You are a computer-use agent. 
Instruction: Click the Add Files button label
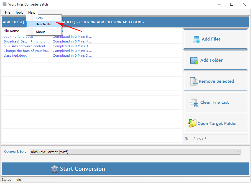pos(211,39)
